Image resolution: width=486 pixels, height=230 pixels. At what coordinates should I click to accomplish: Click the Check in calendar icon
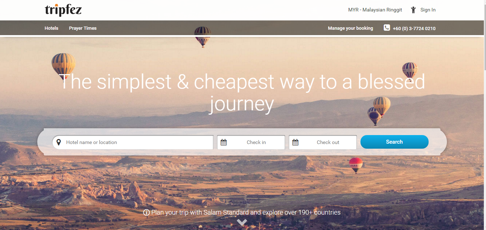point(223,142)
